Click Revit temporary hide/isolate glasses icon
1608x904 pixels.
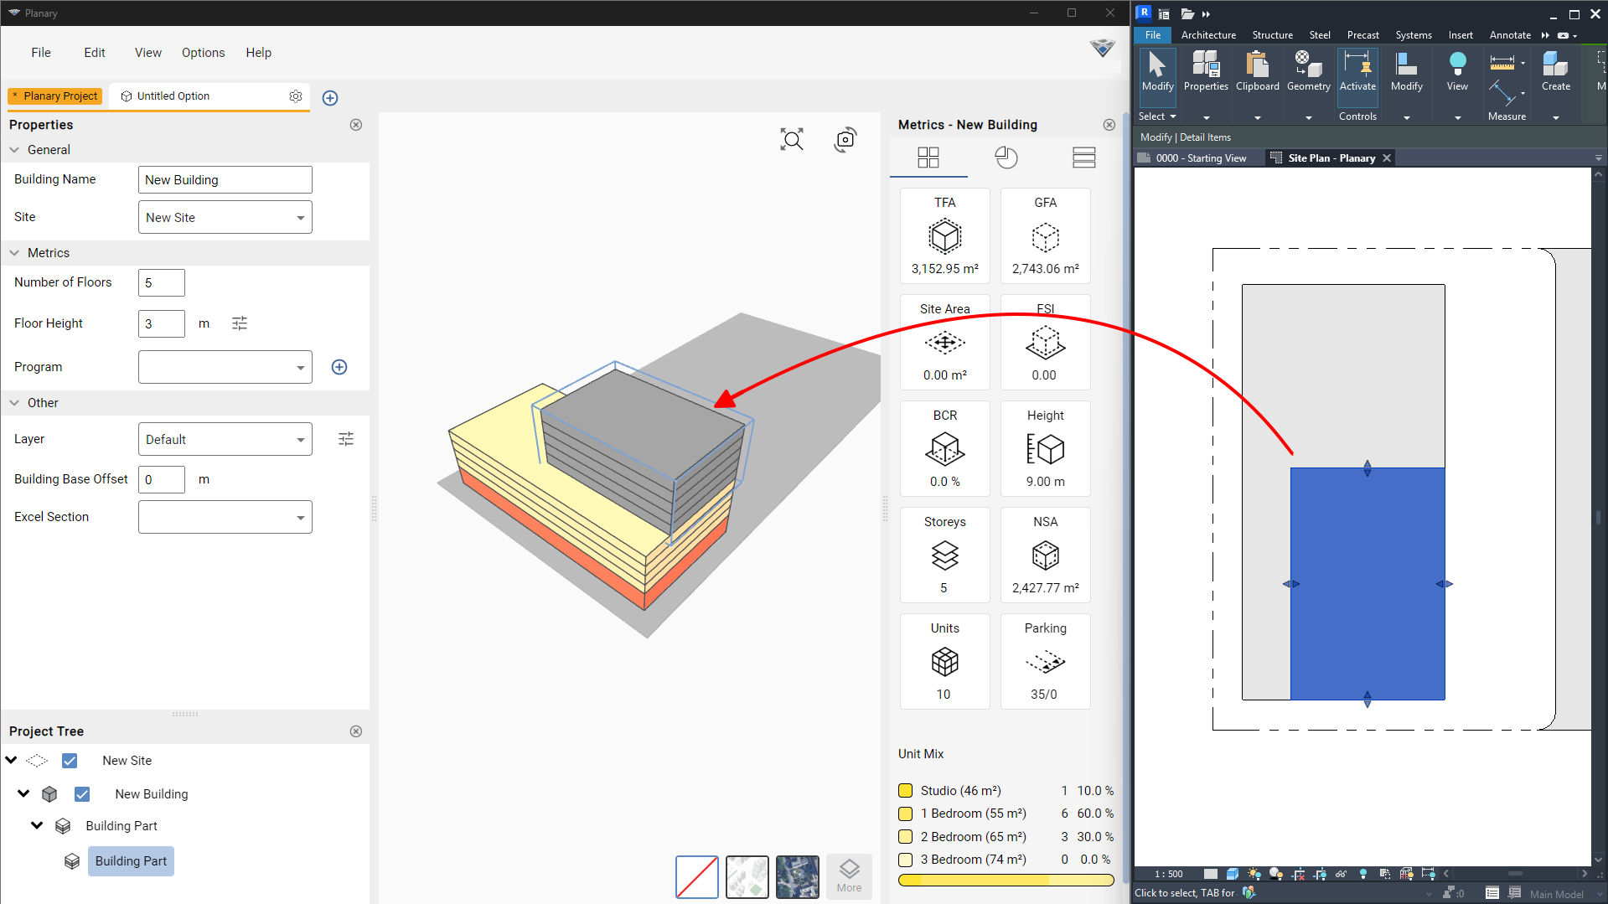[x=1341, y=874]
